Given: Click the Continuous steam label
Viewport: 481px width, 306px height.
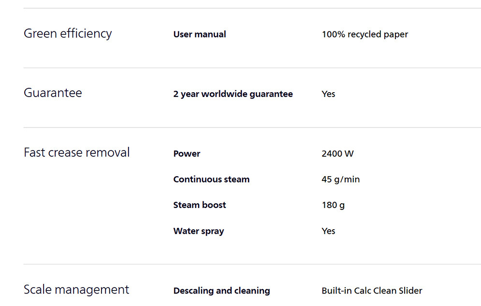Looking at the screenshot, I should [x=211, y=179].
